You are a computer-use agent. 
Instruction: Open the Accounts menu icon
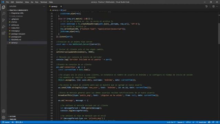coord(3,111)
